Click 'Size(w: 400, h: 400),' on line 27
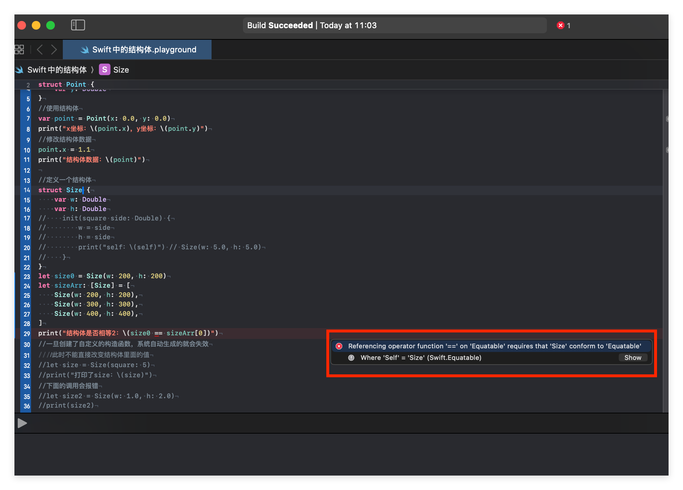Screen dimensions: 683x490 click(x=96, y=314)
